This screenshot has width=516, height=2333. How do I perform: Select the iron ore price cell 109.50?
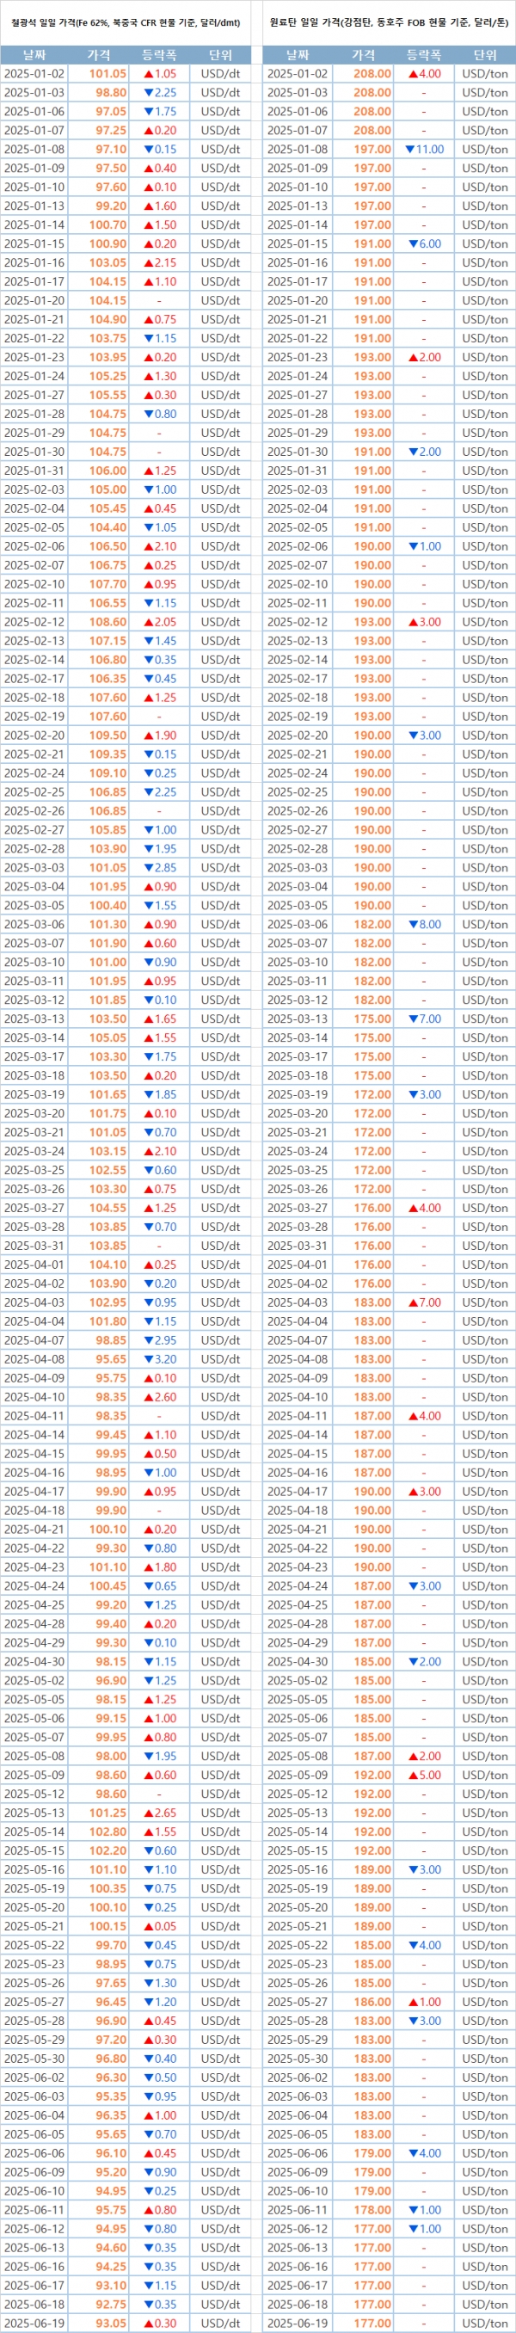[107, 736]
